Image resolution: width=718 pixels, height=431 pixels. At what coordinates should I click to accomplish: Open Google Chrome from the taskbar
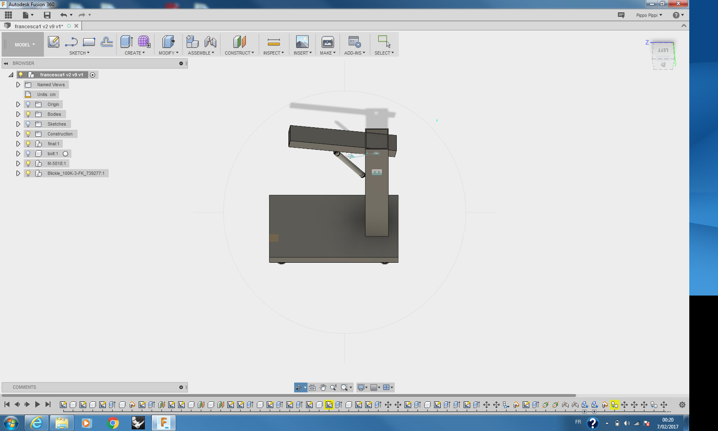click(x=113, y=423)
